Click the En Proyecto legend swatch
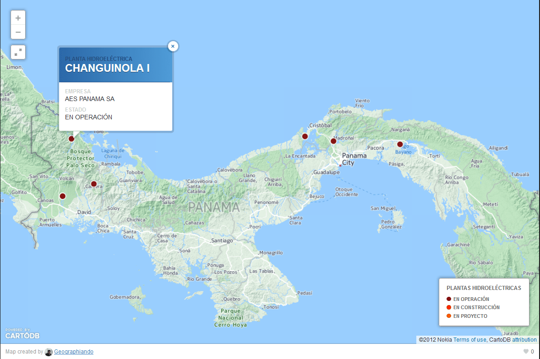This screenshot has height=359, width=540. (449, 316)
